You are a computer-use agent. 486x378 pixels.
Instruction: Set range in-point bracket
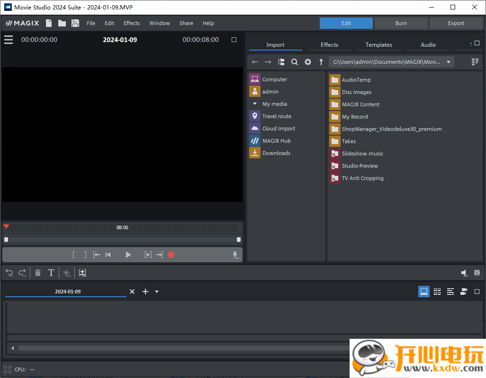tap(74, 255)
